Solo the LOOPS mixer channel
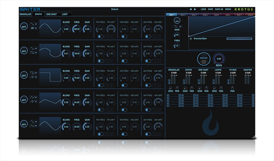Viewport: 274px width, 161px height. [213, 80]
